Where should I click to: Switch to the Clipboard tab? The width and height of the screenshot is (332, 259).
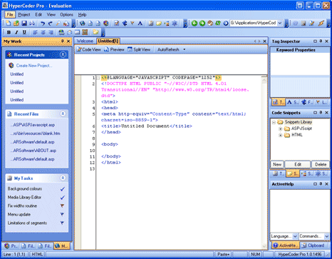[313, 245]
